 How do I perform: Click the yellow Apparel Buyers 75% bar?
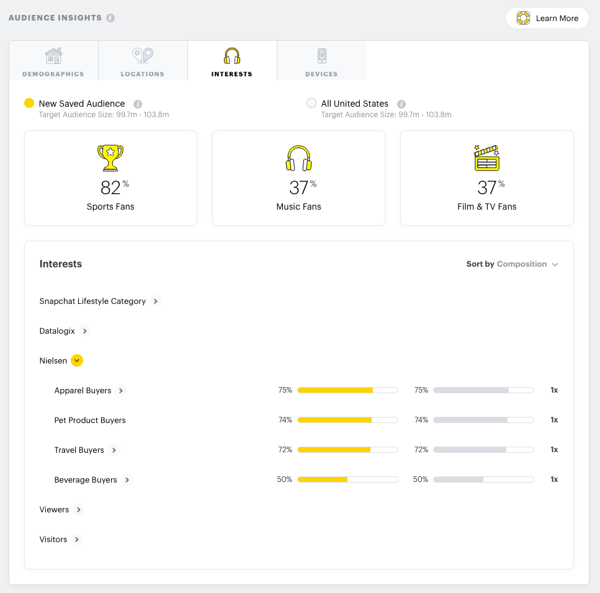(335, 390)
